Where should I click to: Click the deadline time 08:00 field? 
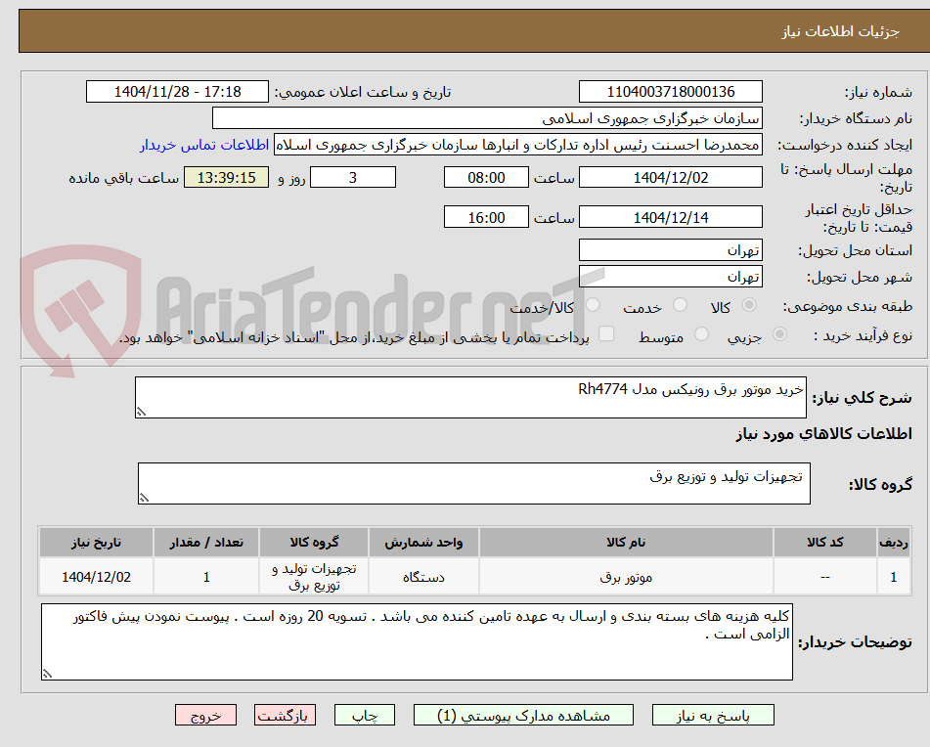tap(486, 177)
